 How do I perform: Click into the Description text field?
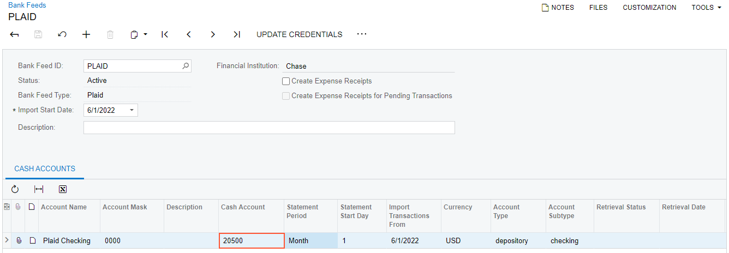pos(269,128)
